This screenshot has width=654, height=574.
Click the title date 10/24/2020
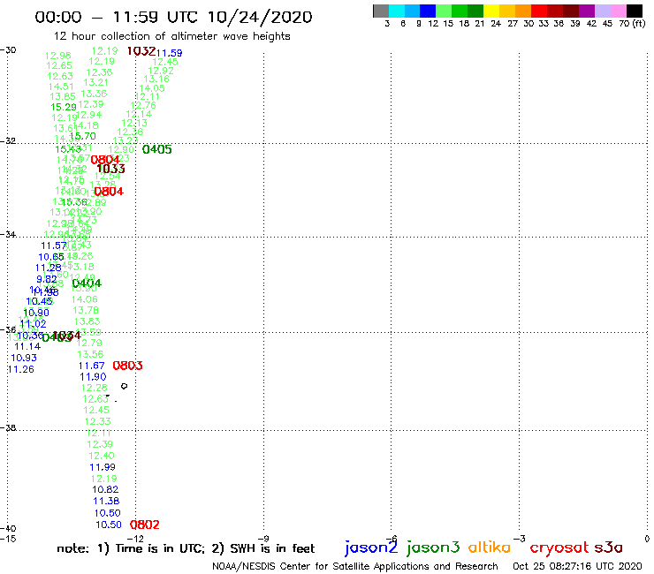(260, 17)
